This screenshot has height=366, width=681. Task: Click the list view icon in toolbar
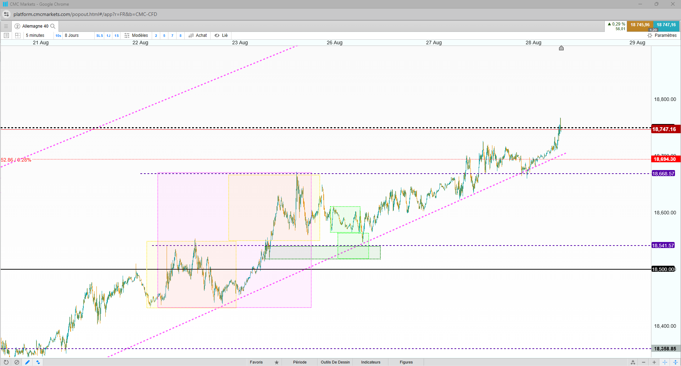[x=6, y=35]
